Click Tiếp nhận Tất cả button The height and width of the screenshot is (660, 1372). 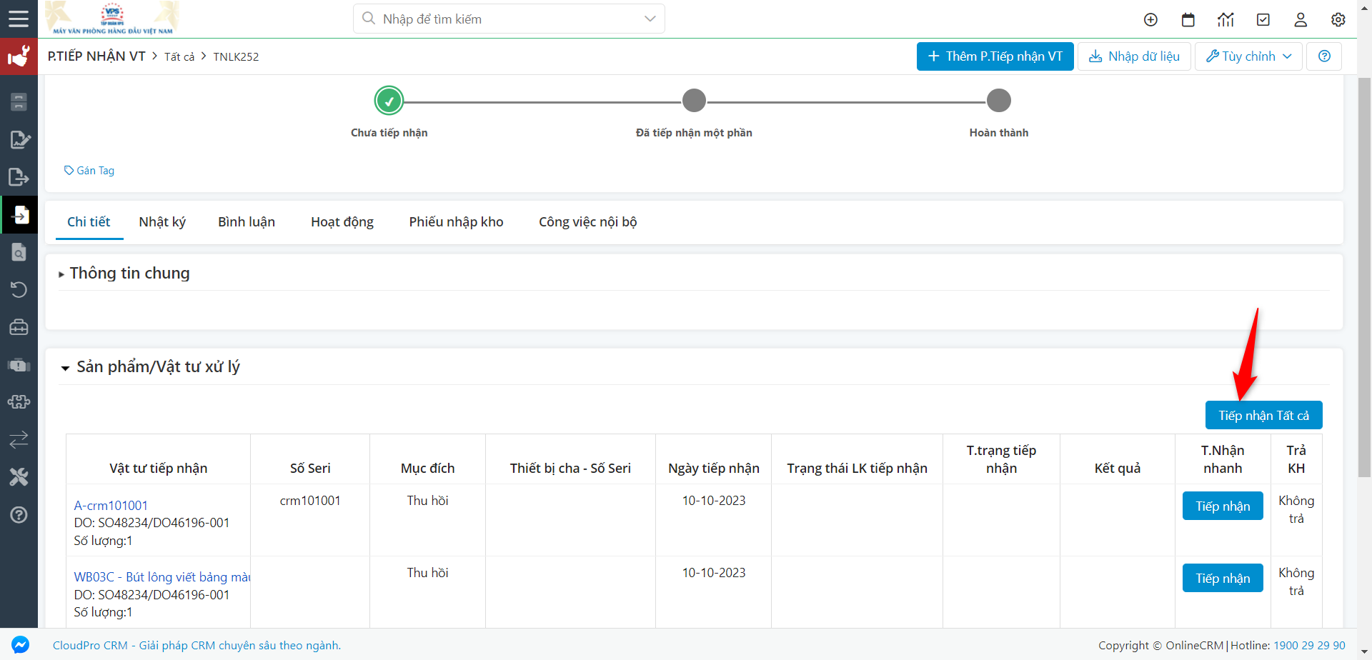coord(1263,415)
